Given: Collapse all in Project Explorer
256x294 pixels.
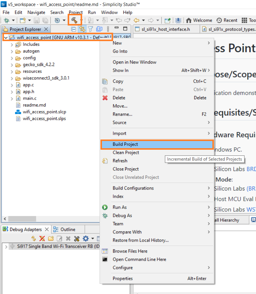Looking at the screenshot, I should 73,29.
